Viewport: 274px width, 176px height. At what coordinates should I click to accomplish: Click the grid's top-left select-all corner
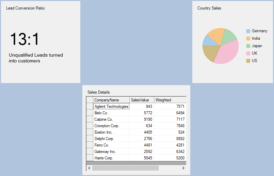pyautogui.click(x=90, y=100)
